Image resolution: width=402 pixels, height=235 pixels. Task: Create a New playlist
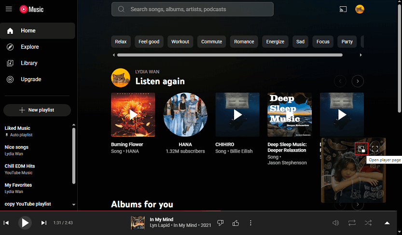pos(37,110)
